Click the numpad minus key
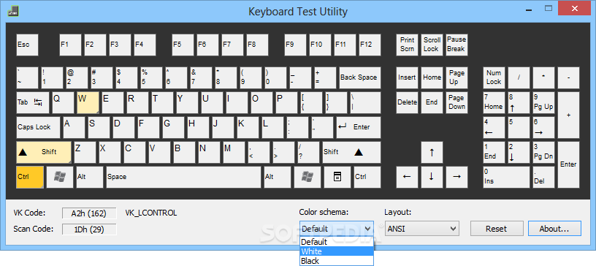Screen dimensions: 596x266 (568, 77)
